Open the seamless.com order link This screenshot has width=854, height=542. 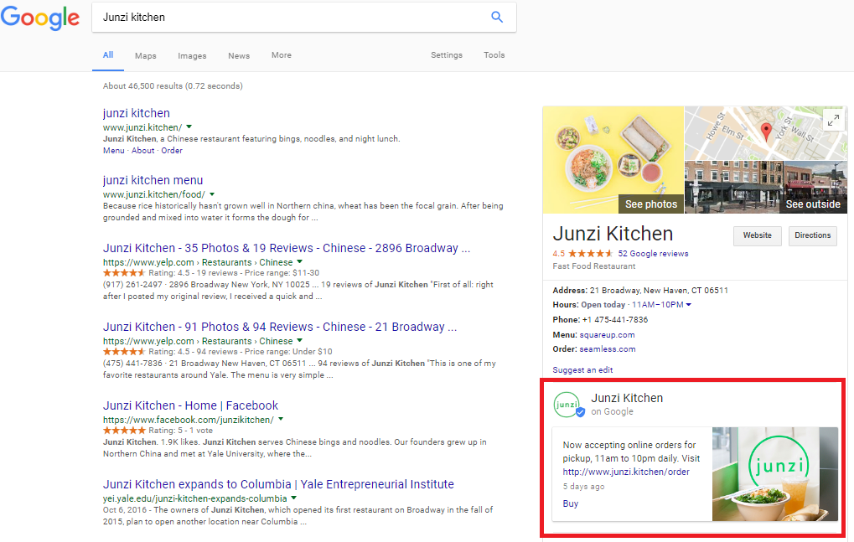608,348
